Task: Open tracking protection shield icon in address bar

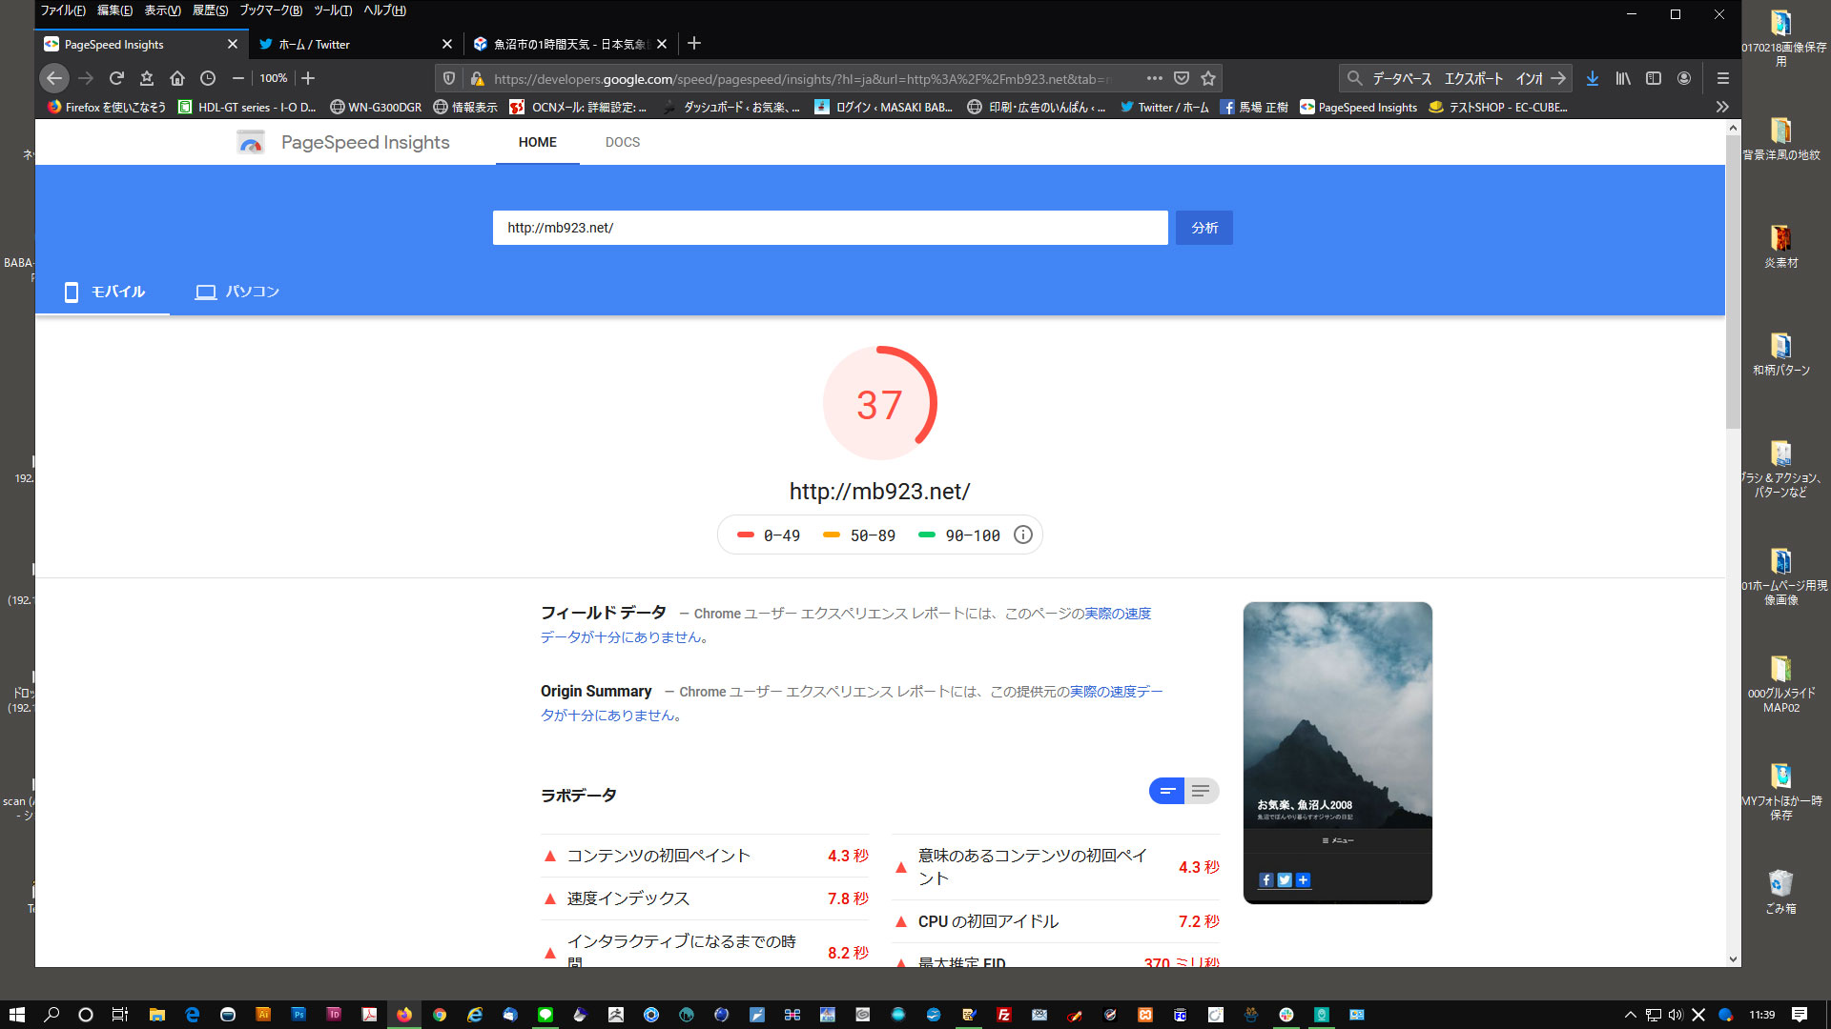Action: point(449,78)
